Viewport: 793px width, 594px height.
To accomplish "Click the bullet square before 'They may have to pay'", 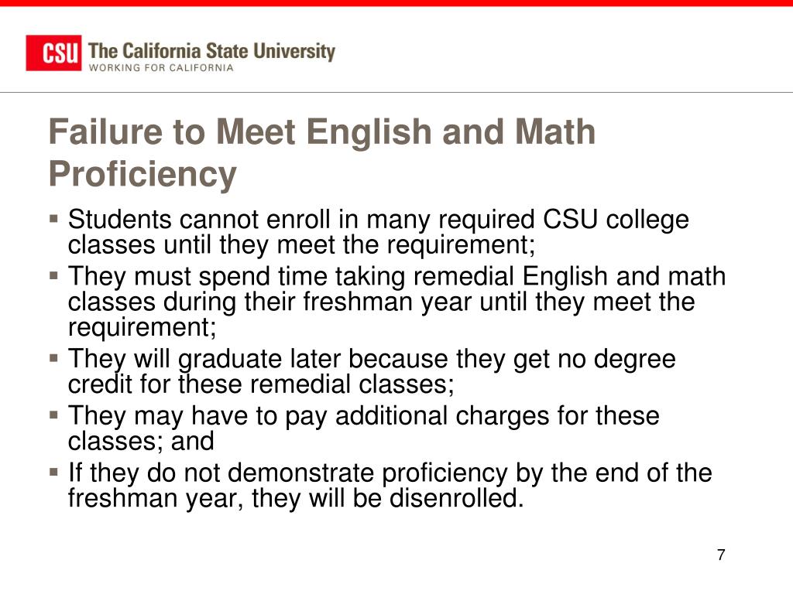I will (x=54, y=415).
